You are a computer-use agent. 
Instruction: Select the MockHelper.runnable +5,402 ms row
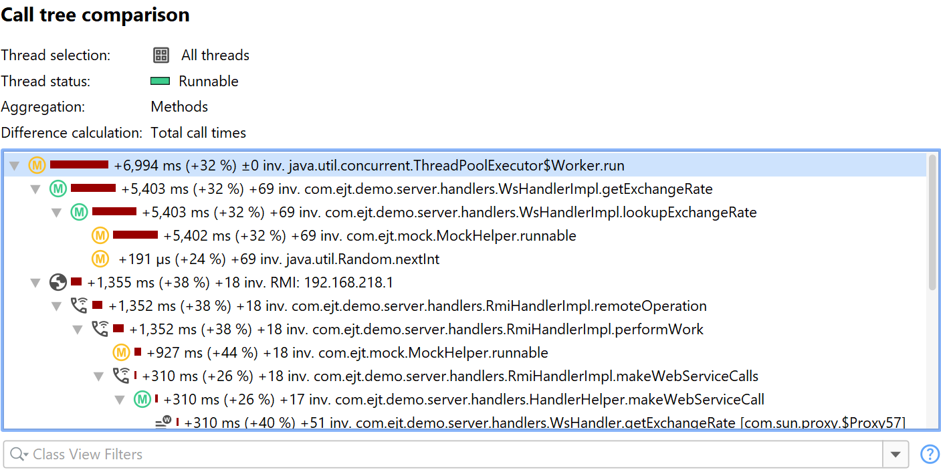click(369, 236)
